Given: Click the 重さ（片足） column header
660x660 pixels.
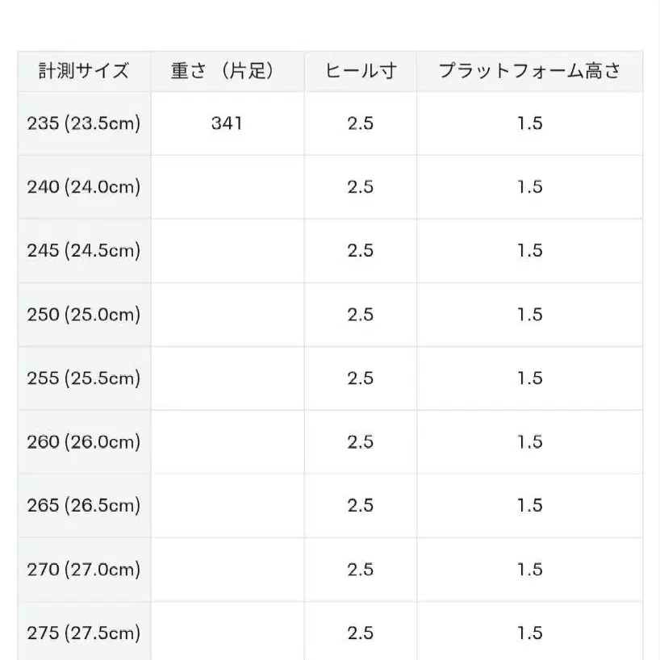Looking at the screenshot, I should point(227,71).
